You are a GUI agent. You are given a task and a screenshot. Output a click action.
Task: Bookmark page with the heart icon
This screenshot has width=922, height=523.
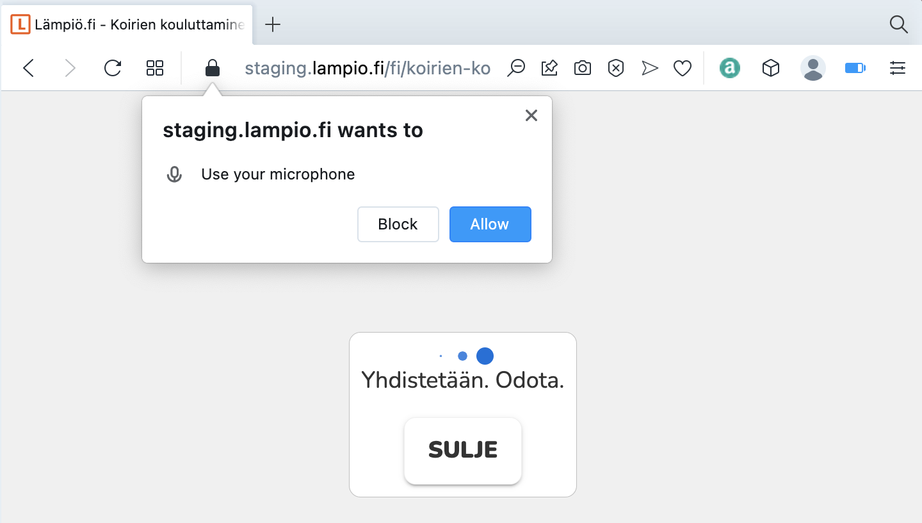click(683, 68)
